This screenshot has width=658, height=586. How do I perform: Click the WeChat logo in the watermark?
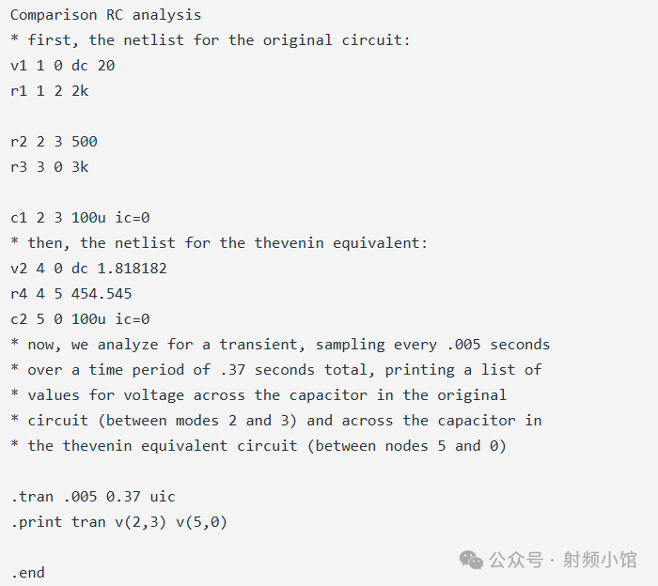click(473, 560)
